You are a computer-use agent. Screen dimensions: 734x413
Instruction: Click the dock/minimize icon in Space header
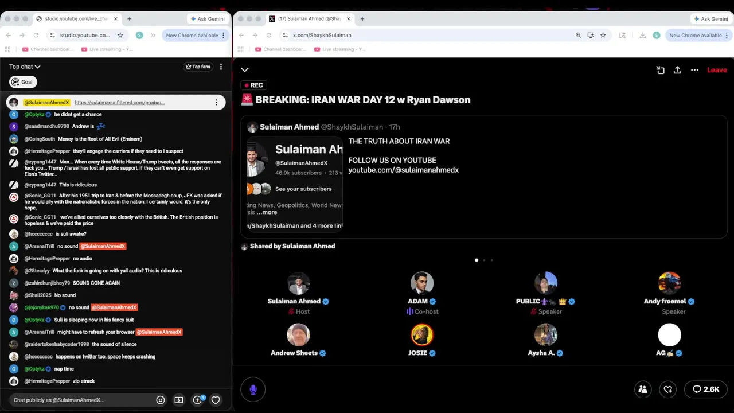tap(661, 70)
